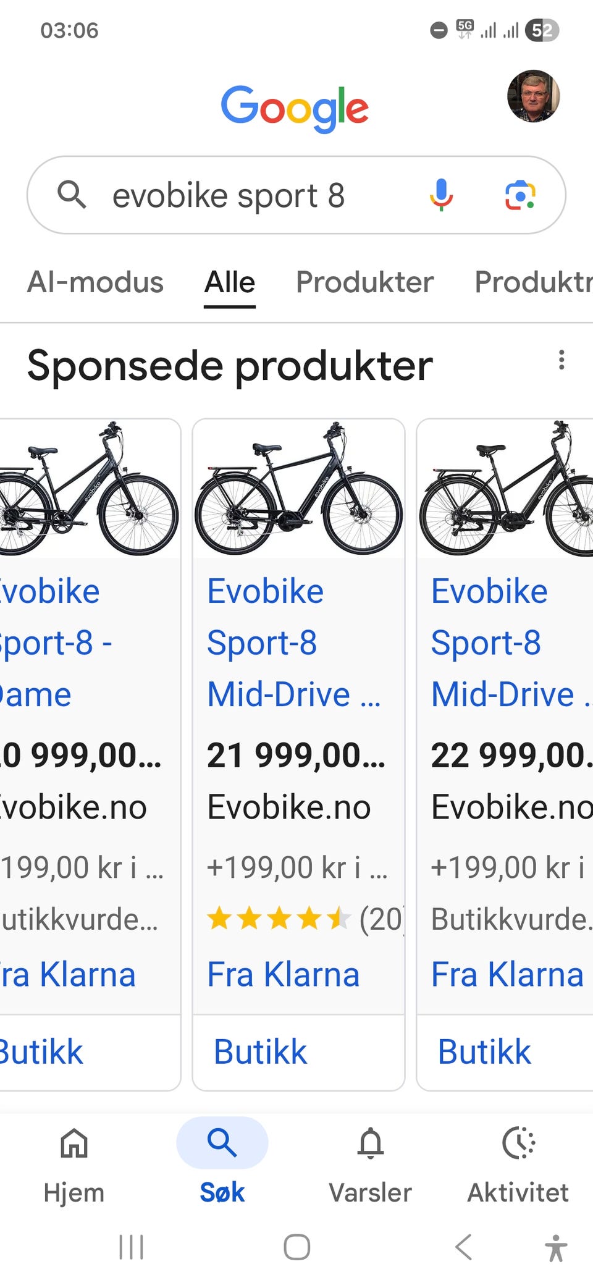Image resolution: width=593 pixels, height=1285 pixels.
Task: Switch to the Produkter tab
Action: (364, 282)
